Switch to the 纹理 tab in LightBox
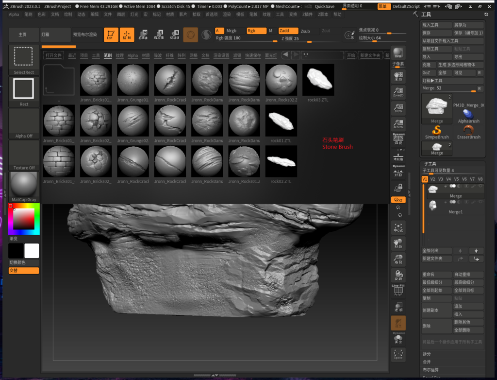Screen dimensions: 497x380 119,56
